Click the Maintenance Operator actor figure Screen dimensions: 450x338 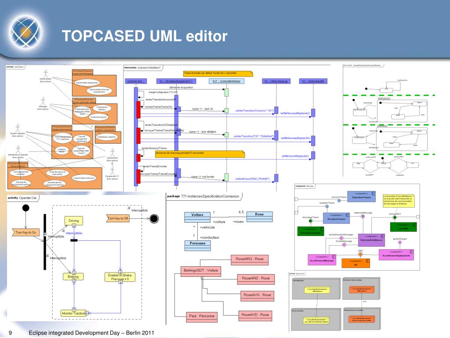coord(18,150)
